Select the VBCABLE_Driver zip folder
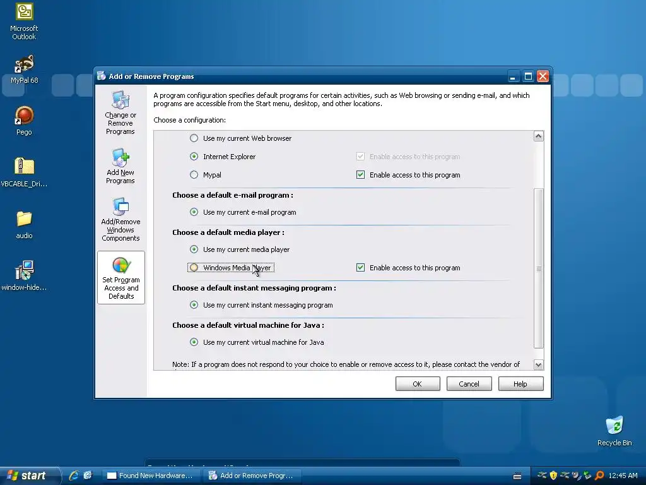This screenshot has width=646, height=485. [x=24, y=172]
